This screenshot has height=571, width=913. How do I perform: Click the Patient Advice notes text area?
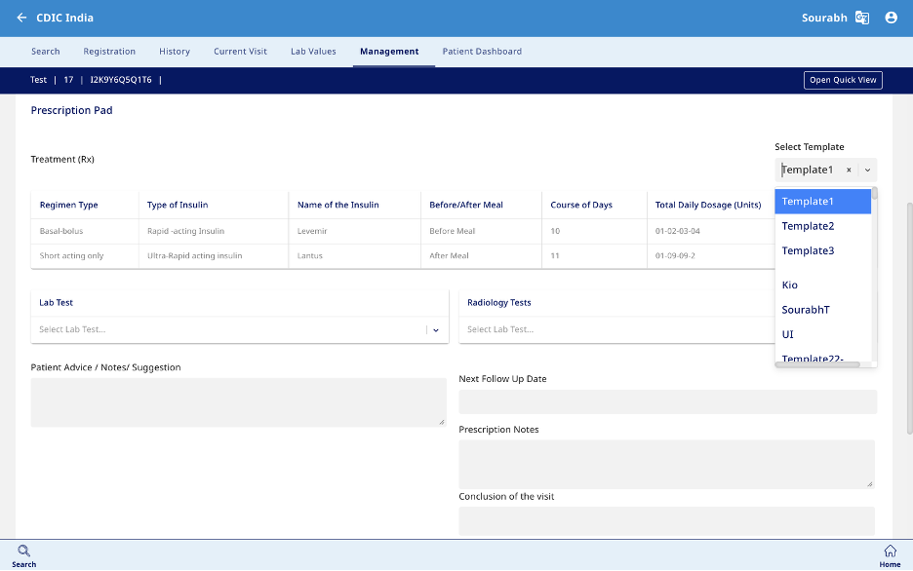[238, 401]
